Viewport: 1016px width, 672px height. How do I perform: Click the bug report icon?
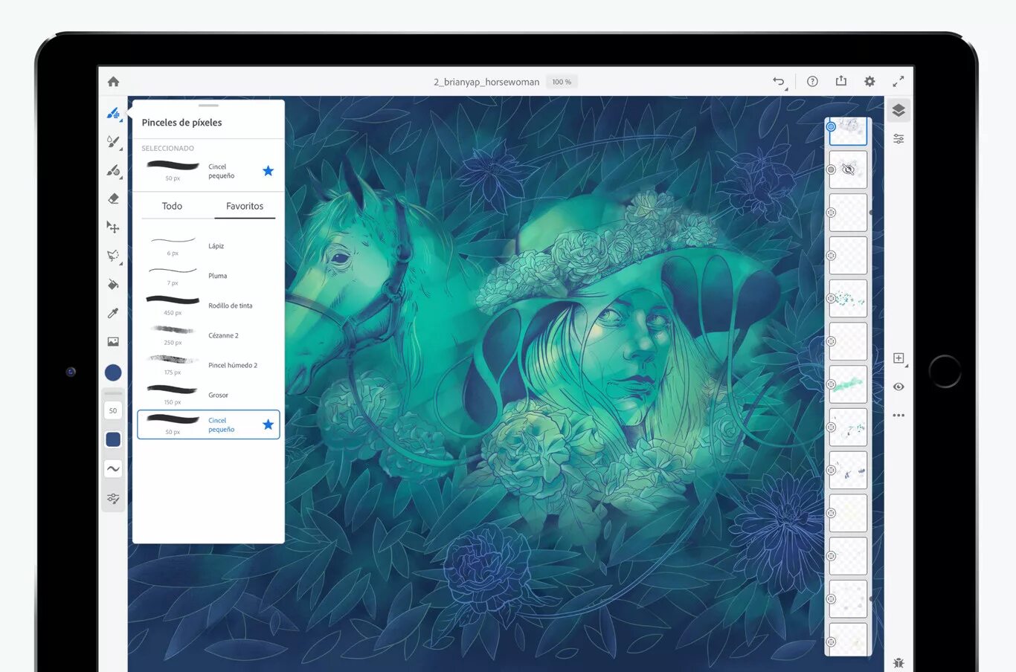pos(898,663)
